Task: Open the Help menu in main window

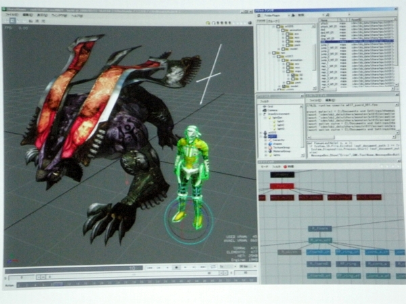Action: pyautogui.click(x=76, y=16)
